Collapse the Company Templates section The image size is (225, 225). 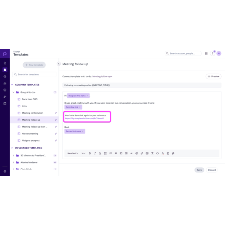12,85
